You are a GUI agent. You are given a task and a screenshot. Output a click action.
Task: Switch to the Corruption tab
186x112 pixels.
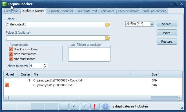[11, 11]
